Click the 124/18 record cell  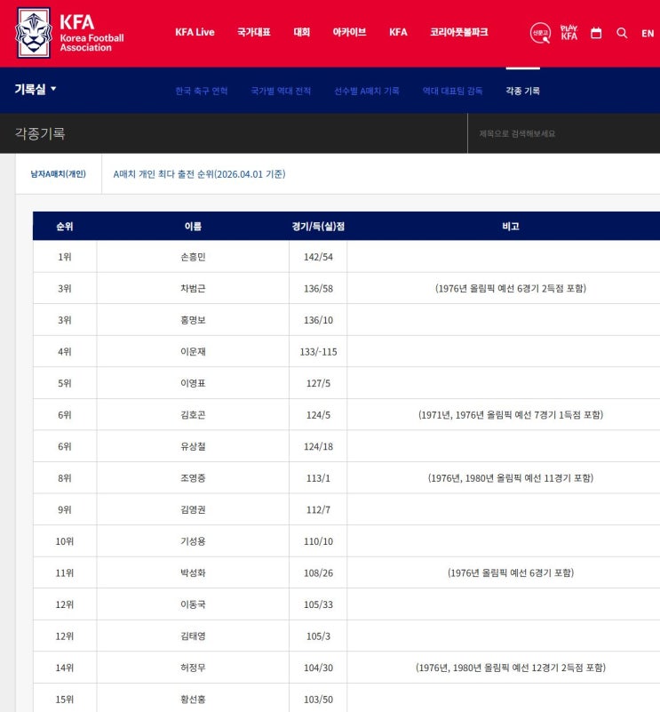click(318, 446)
